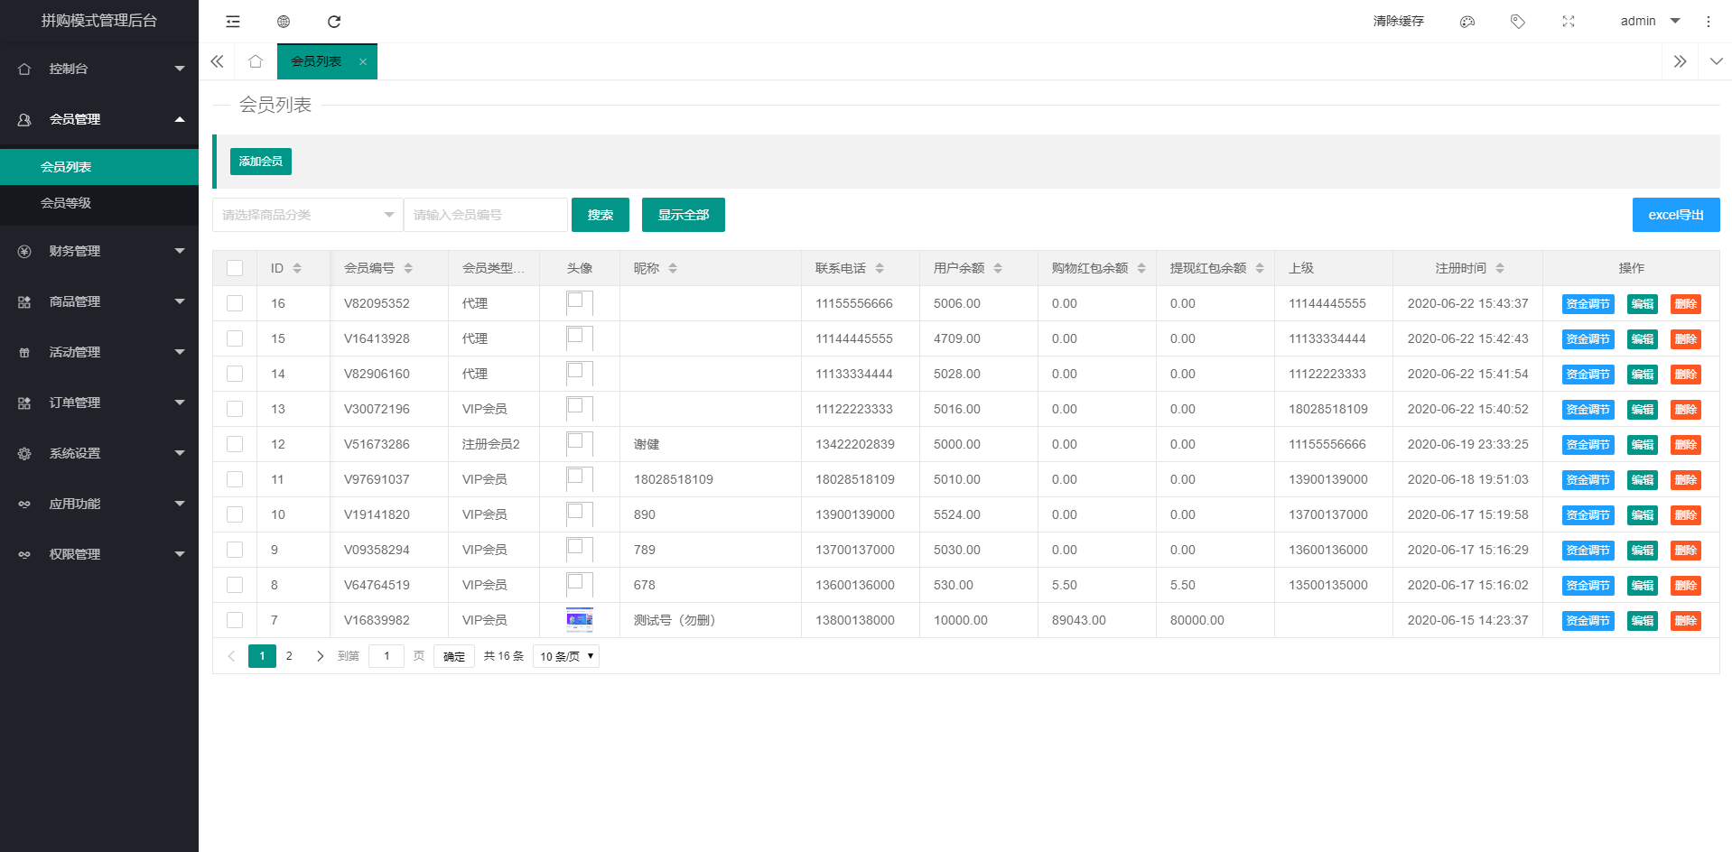Open the 请选择商品分类 dropdown
1732x852 pixels.
click(x=307, y=215)
